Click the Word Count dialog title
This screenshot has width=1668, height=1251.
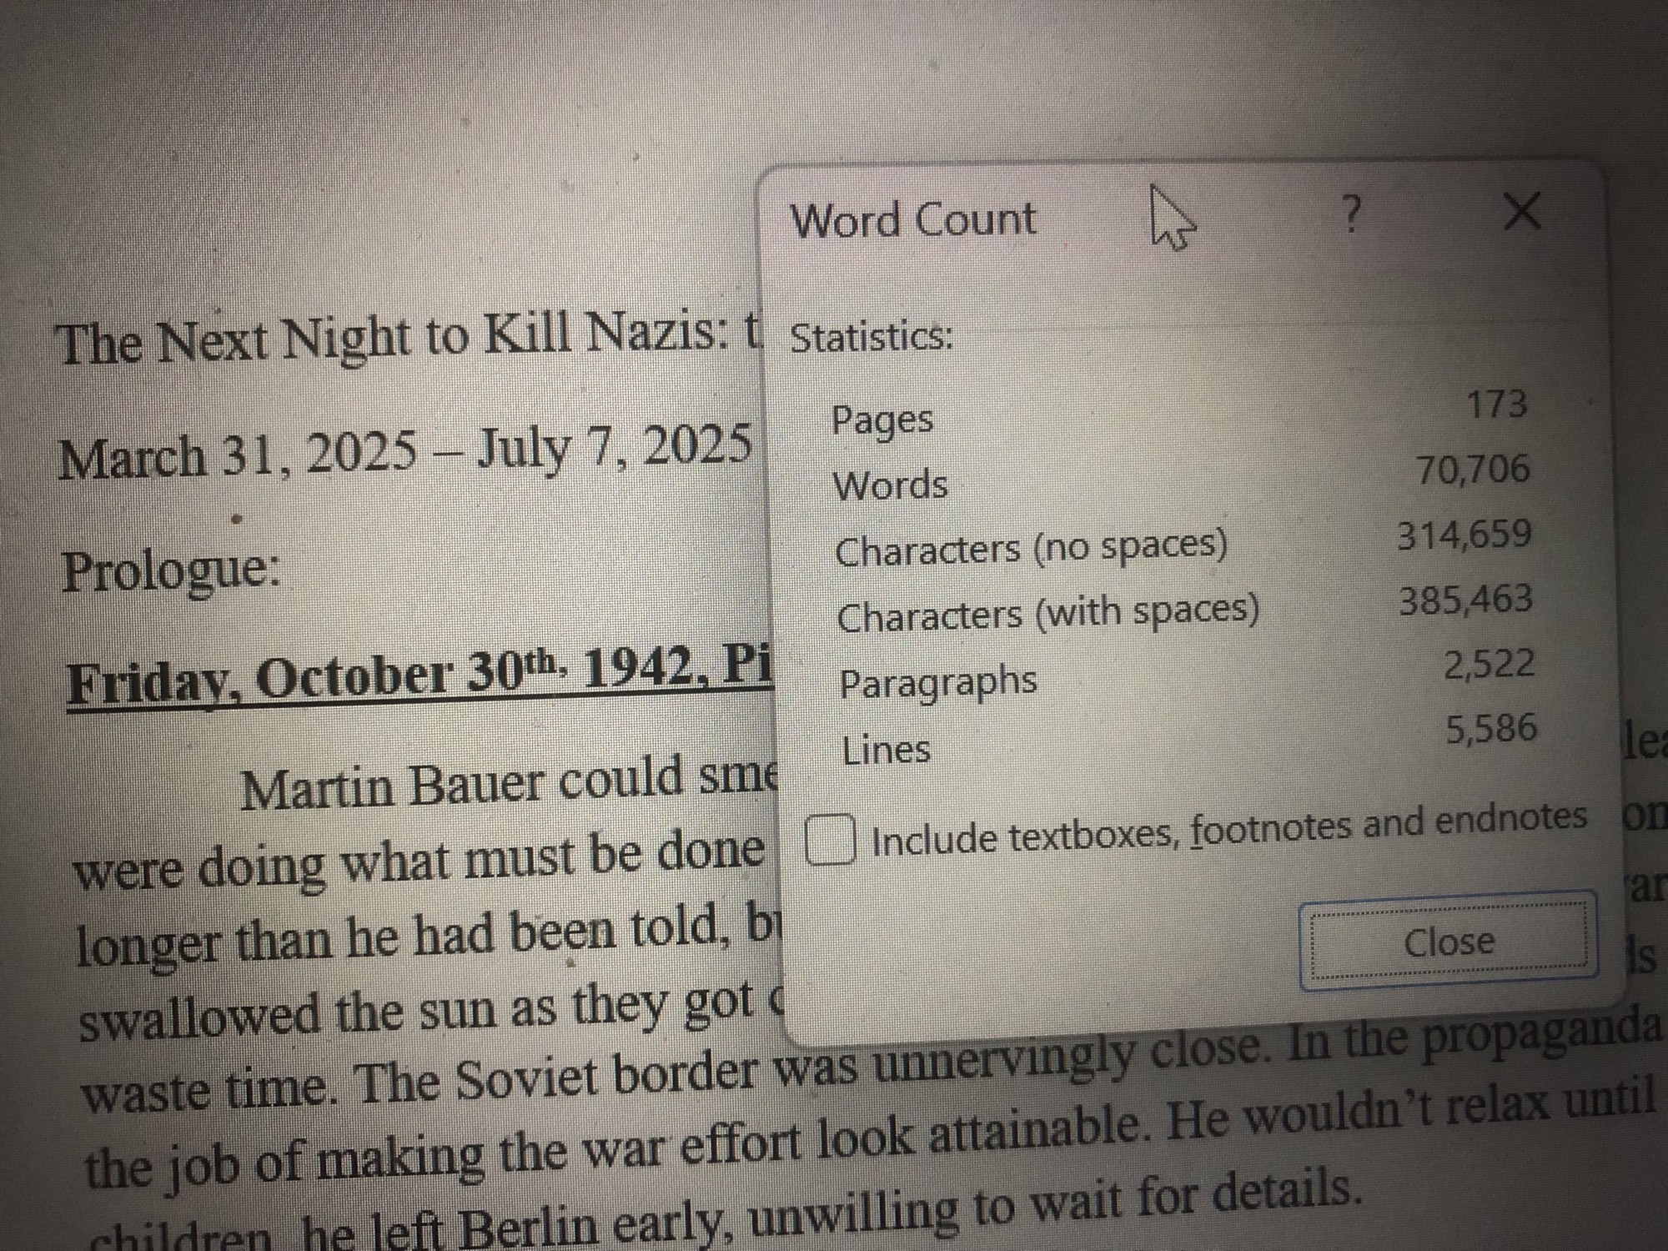pos(912,221)
